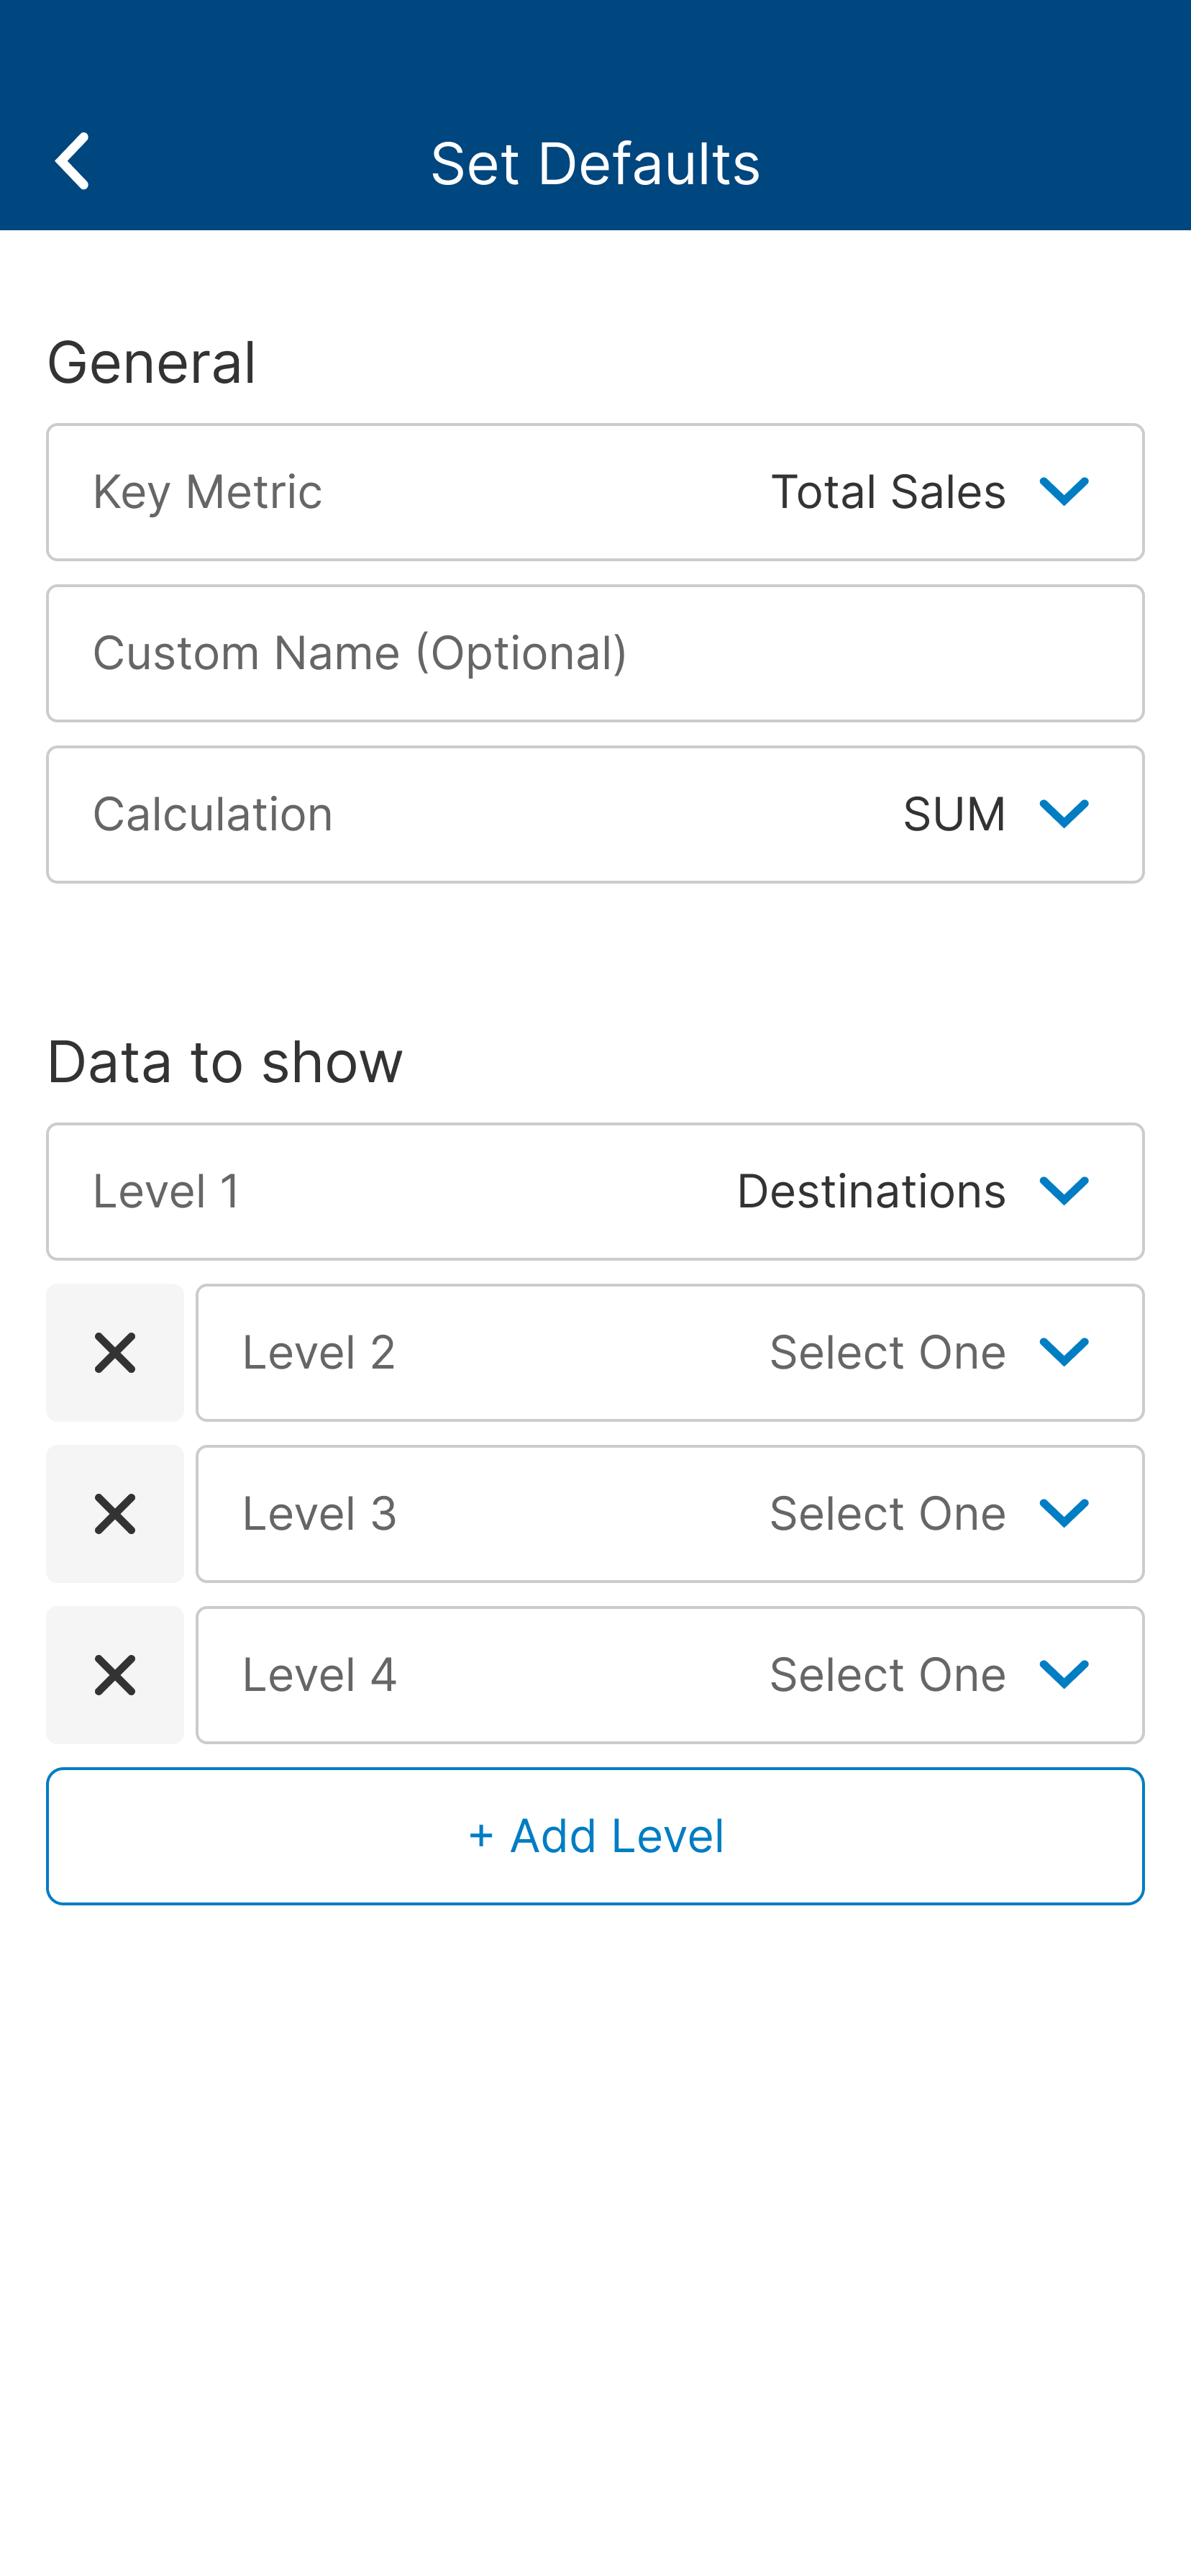Open the Level 4 Select One dropdown
The width and height of the screenshot is (1191, 2576).
pos(887,1675)
